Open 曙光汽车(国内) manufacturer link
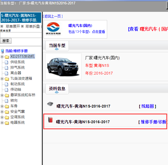 tap(80, 26)
